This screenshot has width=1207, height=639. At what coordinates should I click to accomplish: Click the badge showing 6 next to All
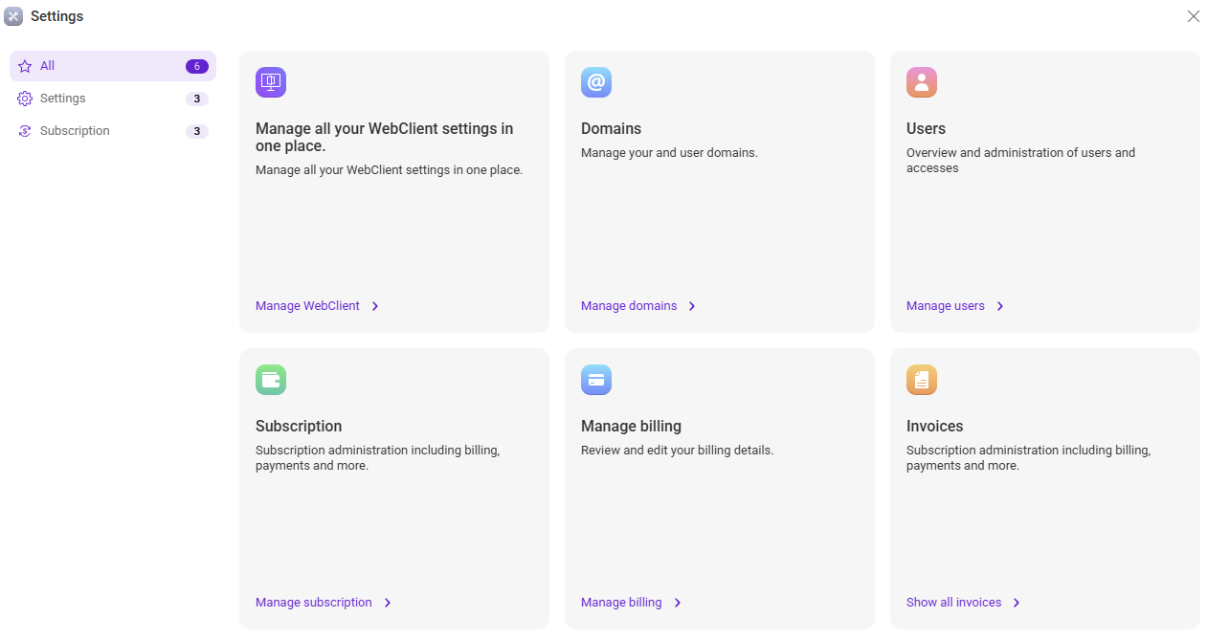click(196, 66)
